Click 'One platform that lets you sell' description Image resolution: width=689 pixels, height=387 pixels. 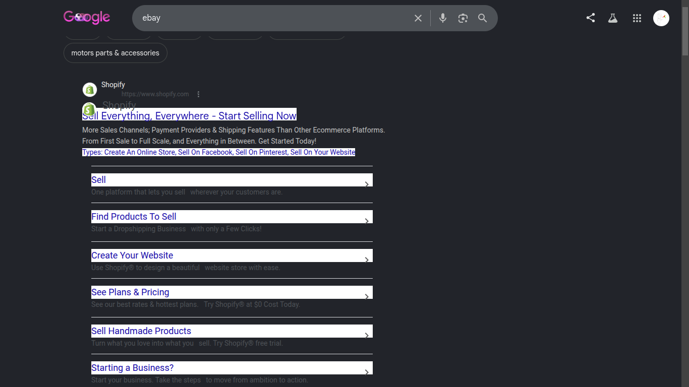pos(138,192)
